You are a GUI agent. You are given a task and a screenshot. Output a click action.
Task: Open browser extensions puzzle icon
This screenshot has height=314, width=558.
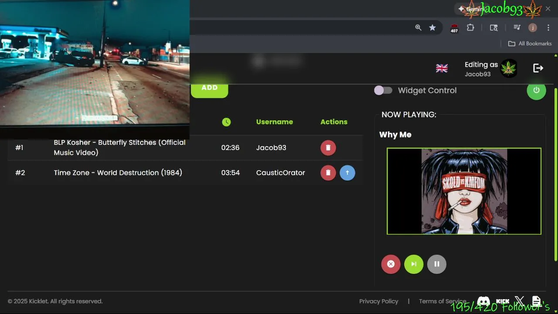470,27
